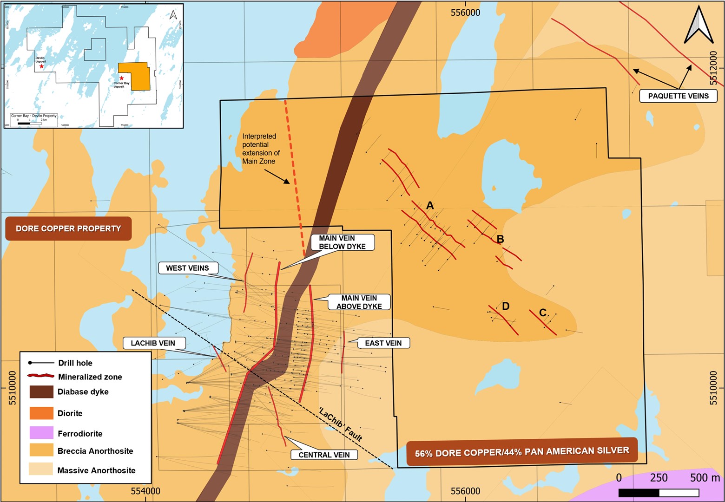The height and width of the screenshot is (502, 725).
Task: Click the LACHIB VEIN callout
Action: (154, 343)
